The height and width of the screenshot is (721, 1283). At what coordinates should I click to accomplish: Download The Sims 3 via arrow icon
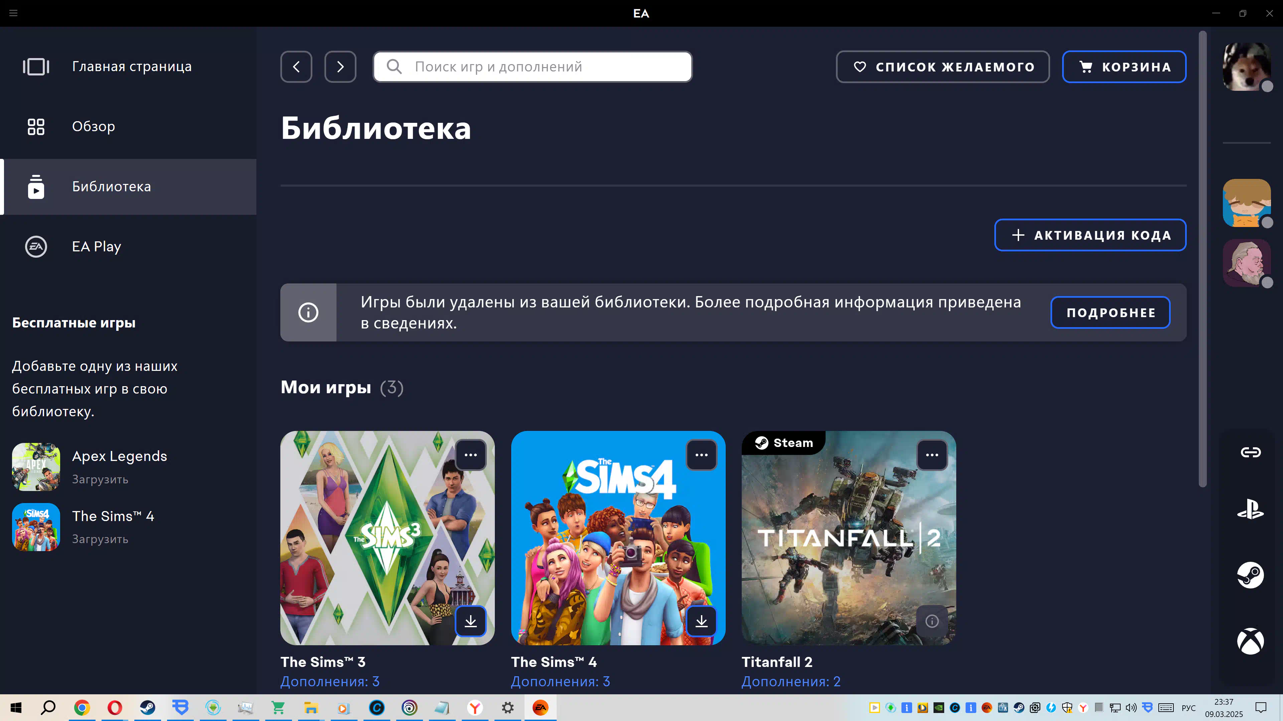(471, 621)
